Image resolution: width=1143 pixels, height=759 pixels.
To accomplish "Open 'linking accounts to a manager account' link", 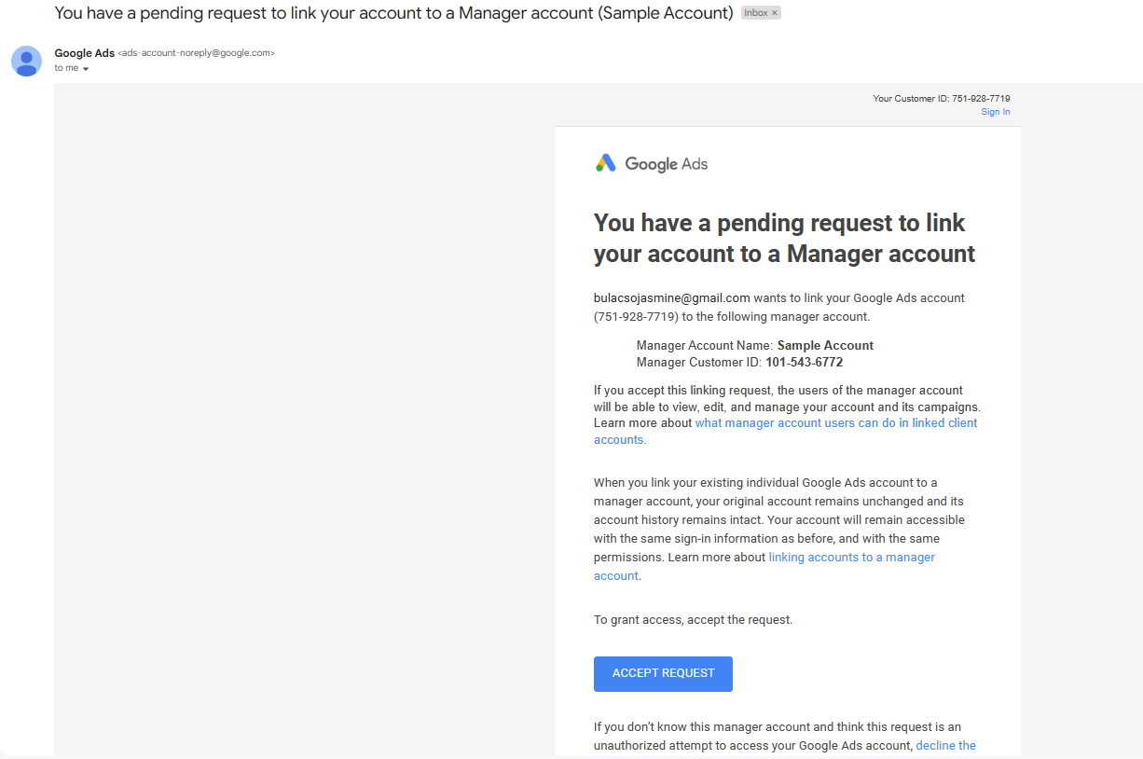I will [764, 566].
